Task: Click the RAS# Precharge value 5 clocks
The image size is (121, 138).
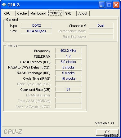Action: click(x=68, y=73)
